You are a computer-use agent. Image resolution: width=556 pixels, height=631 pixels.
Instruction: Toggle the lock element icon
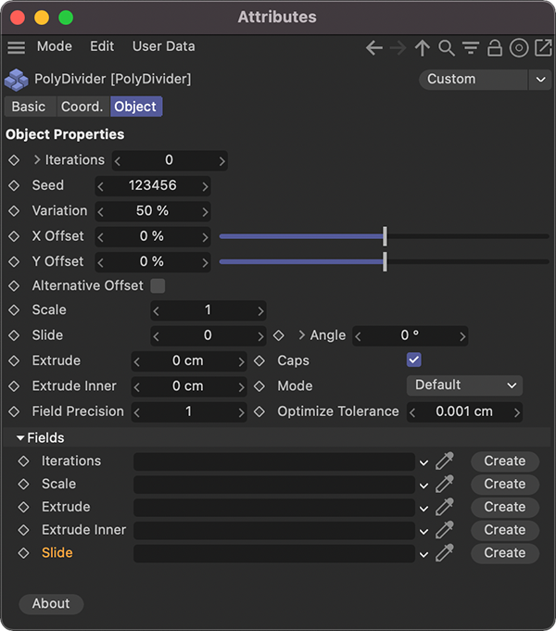(495, 47)
